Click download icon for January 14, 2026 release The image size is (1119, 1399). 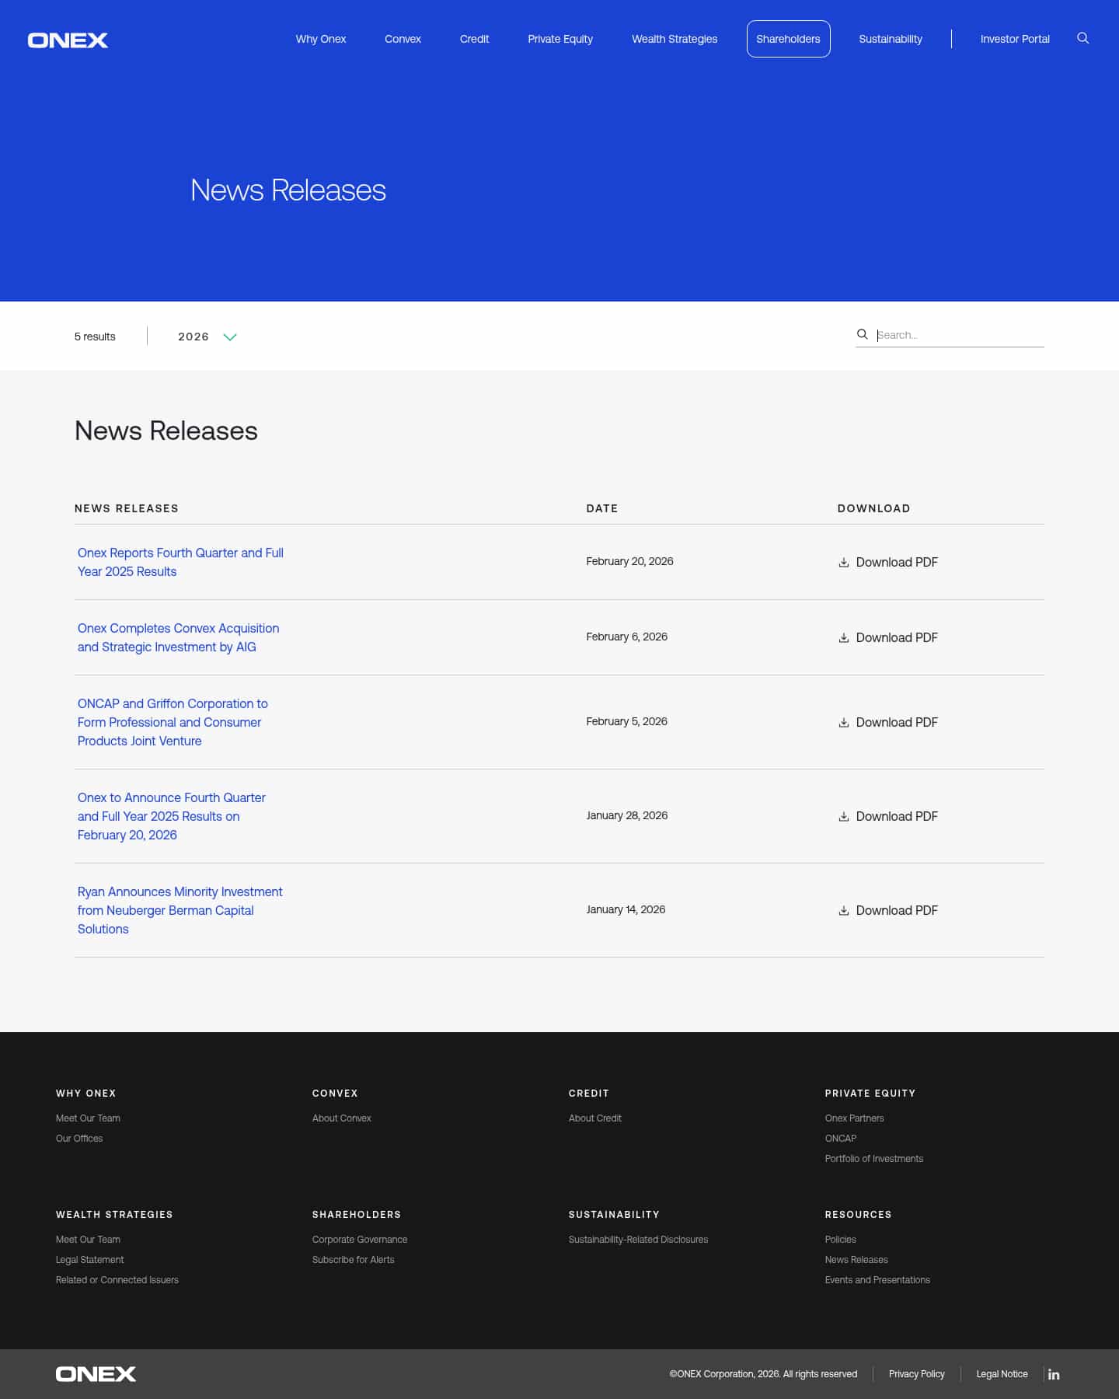(x=843, y=910)
